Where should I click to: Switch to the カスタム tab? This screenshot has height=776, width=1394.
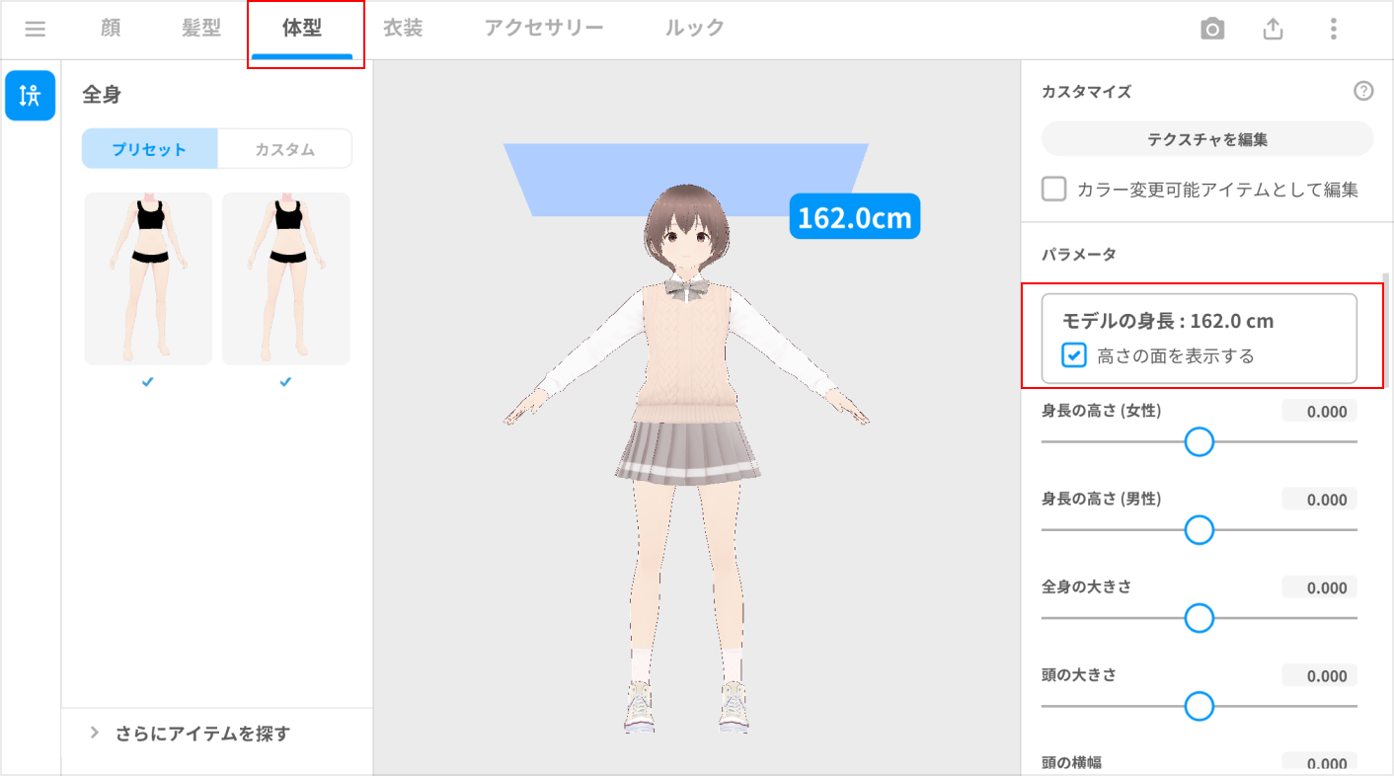click(x=284, y=149)
